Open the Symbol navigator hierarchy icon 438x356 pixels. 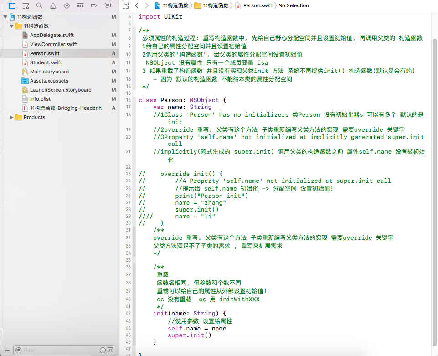(26, 5)
